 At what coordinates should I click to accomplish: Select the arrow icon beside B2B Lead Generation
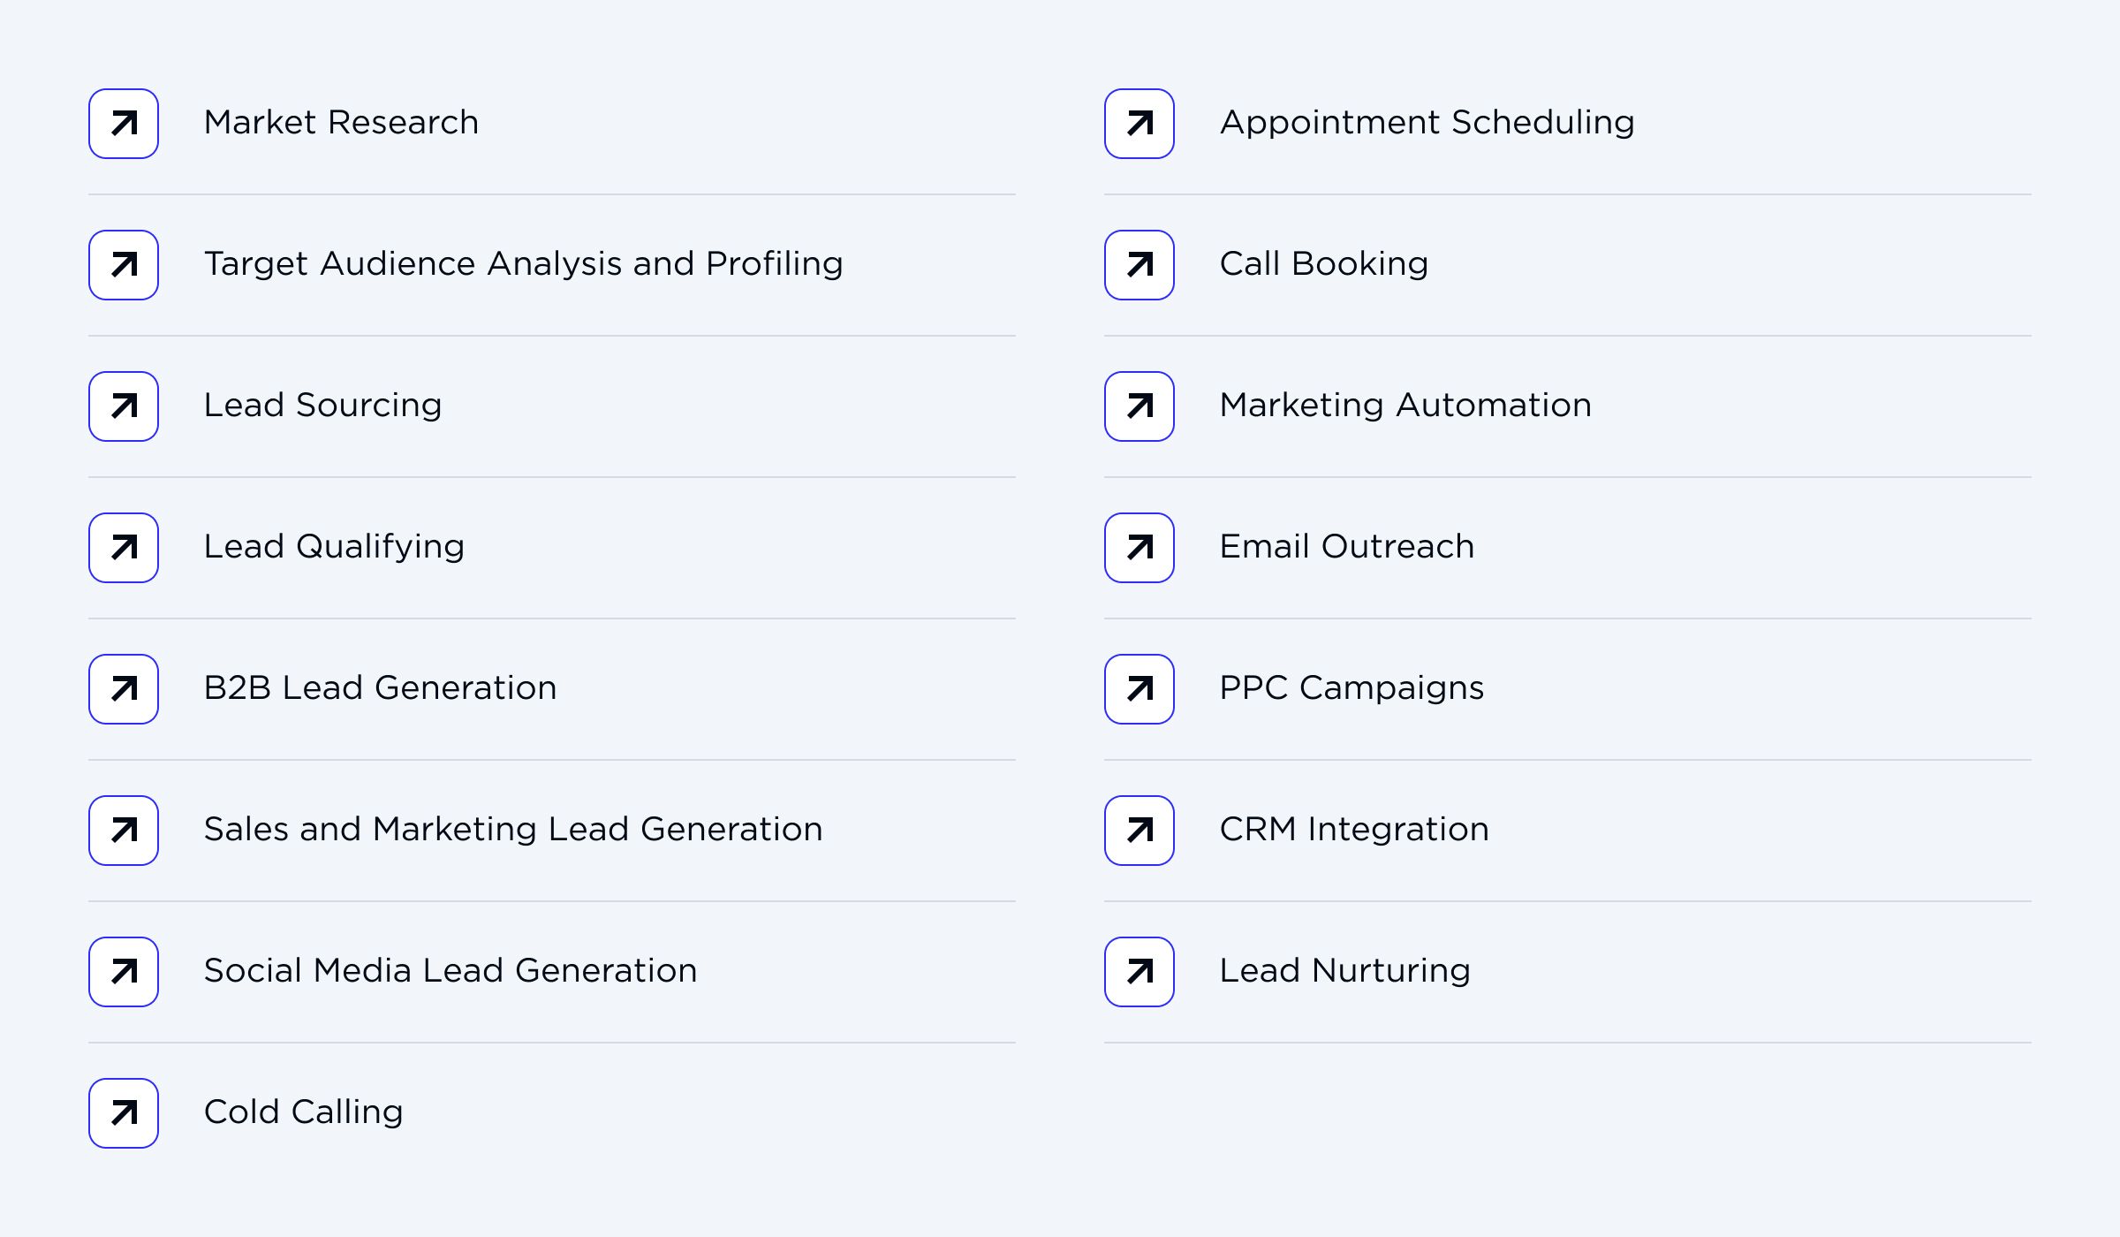coord(124,690)
